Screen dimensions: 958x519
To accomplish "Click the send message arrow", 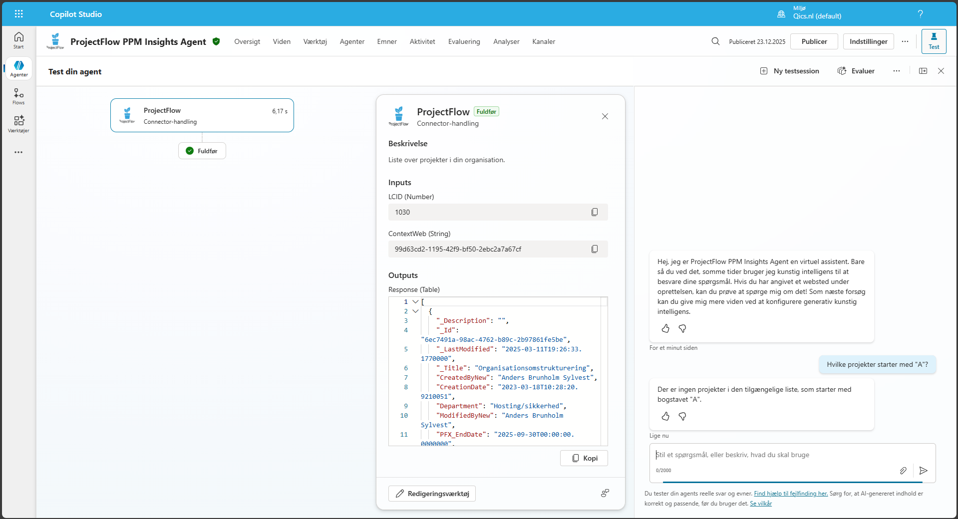I will coord(924,470).
